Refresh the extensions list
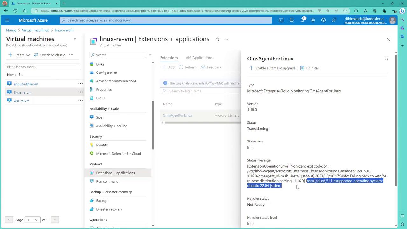 click(188, 67)
